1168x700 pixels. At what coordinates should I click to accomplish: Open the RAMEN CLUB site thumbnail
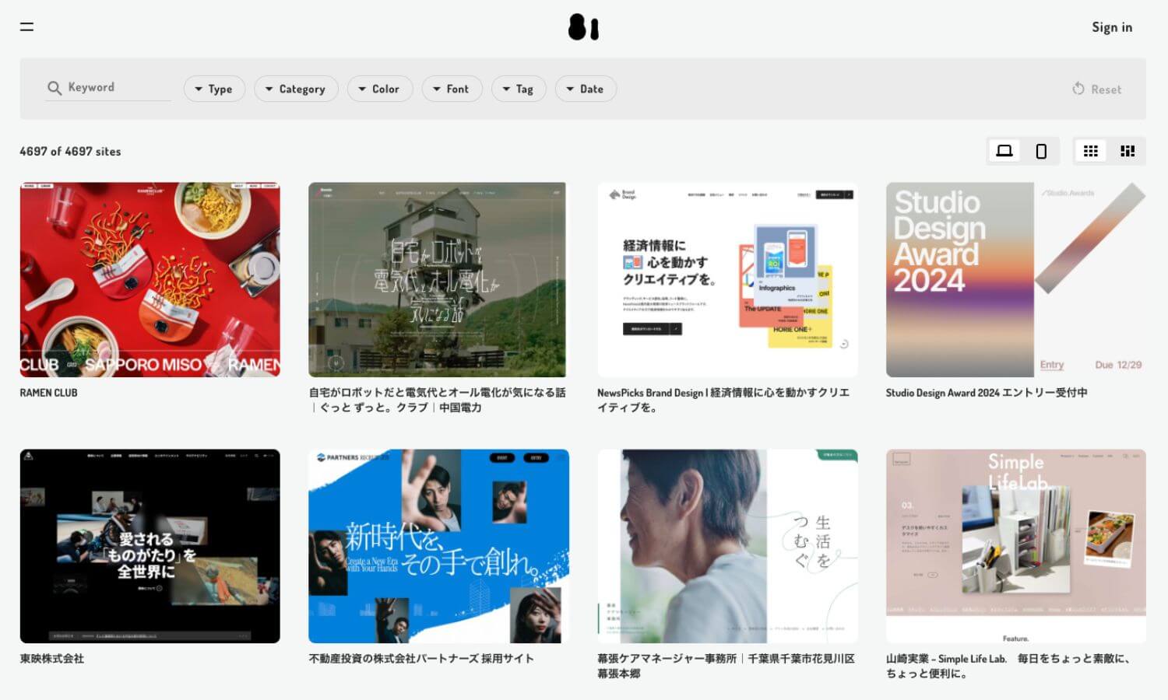[x=150, y=280]
